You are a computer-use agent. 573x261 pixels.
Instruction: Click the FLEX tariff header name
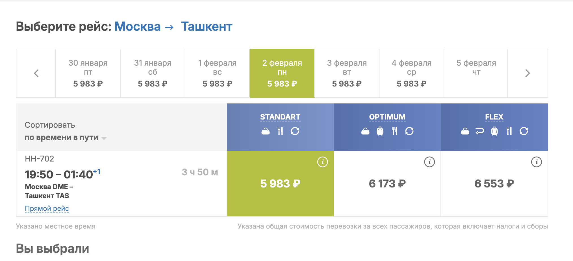tap(494, 117)
